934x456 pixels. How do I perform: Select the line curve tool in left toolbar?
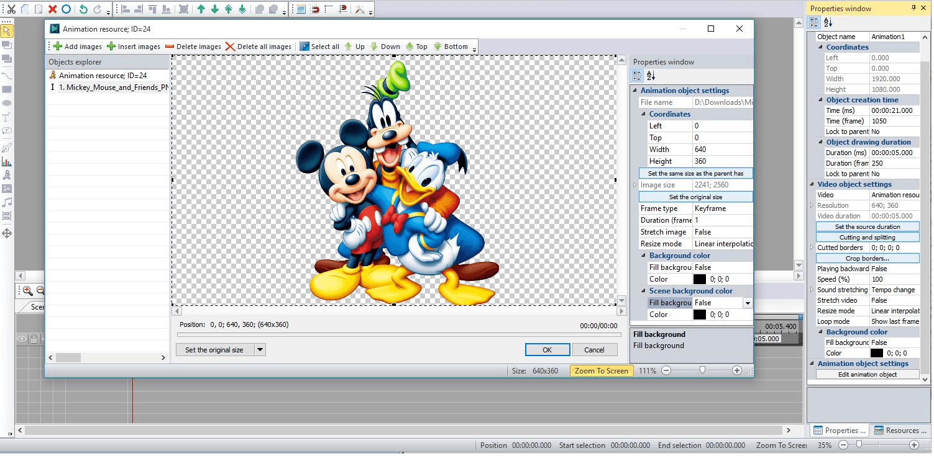point(7,75)
